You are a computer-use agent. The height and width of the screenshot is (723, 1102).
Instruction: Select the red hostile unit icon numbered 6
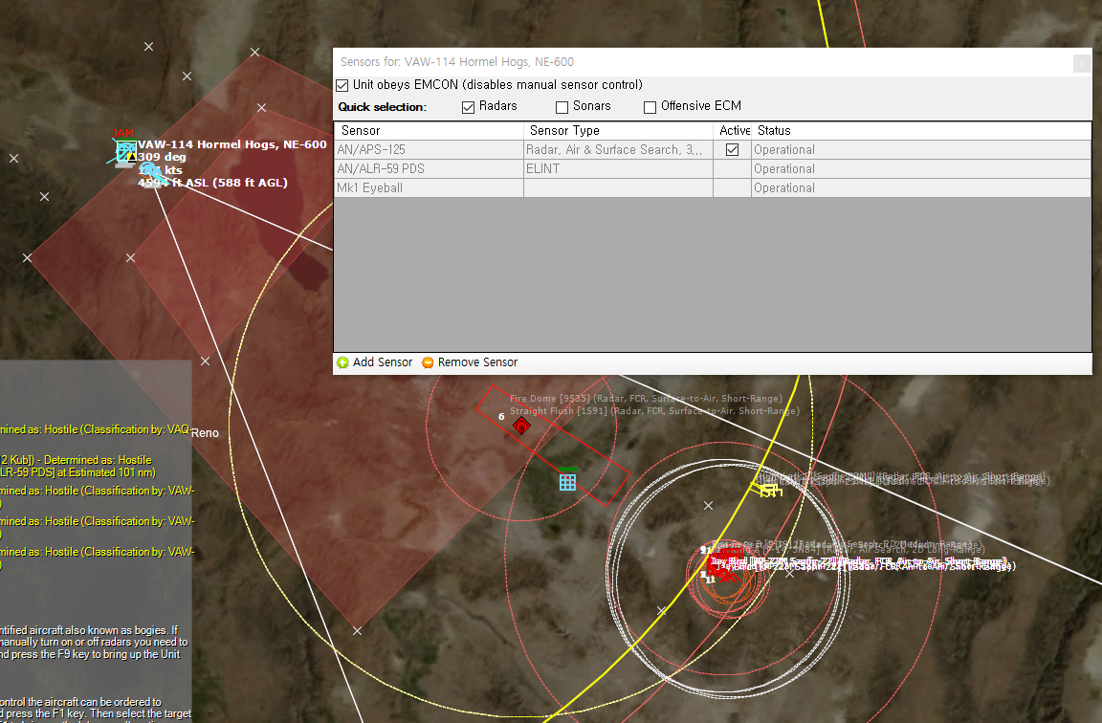pyautogui.click(x=521, y=425)
